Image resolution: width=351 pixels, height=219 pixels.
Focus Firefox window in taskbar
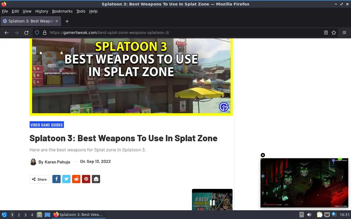79,215
